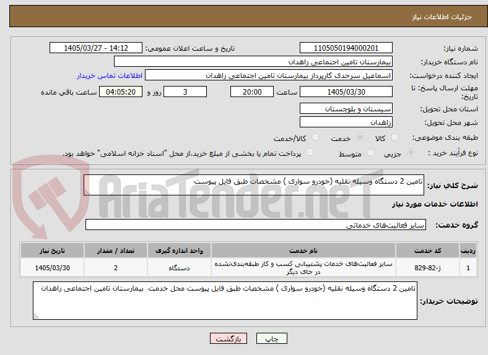The height and width of the screenshot is (355, 488).
Task: Click the نوع فرآیند خرید label
Action: pyautogui.click(x=453, y=153)
